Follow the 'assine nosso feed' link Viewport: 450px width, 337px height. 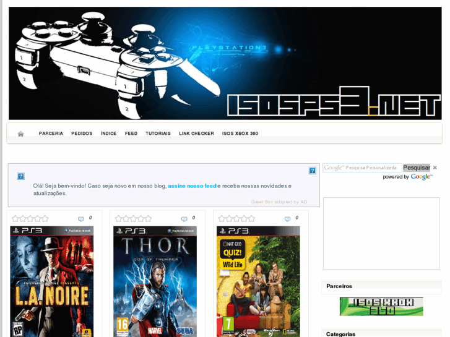[192, 186]
